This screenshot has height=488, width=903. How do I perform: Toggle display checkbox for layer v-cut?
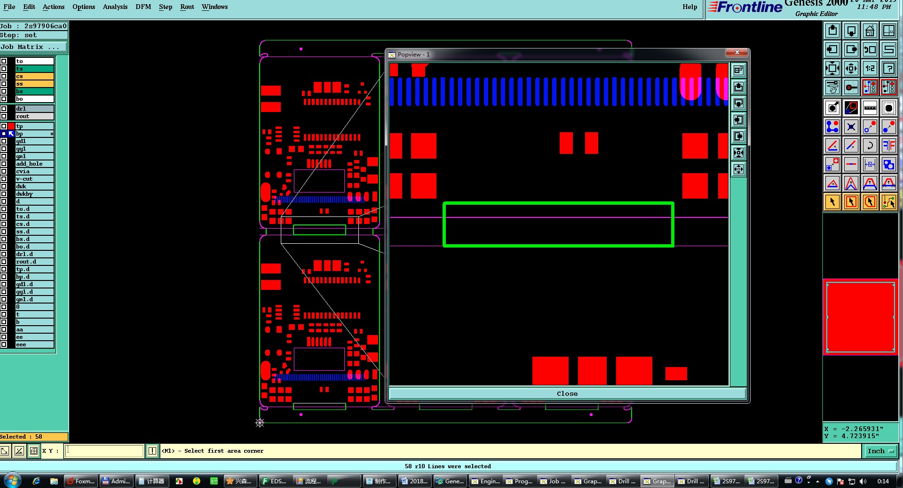(x=4, y=179)
